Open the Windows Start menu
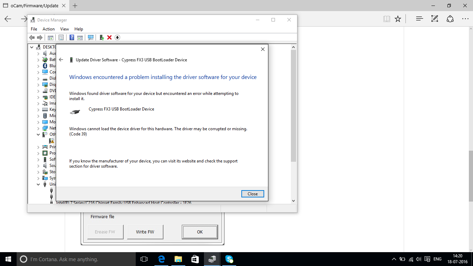This screenshot has width=473, height=266. [8, 259]
